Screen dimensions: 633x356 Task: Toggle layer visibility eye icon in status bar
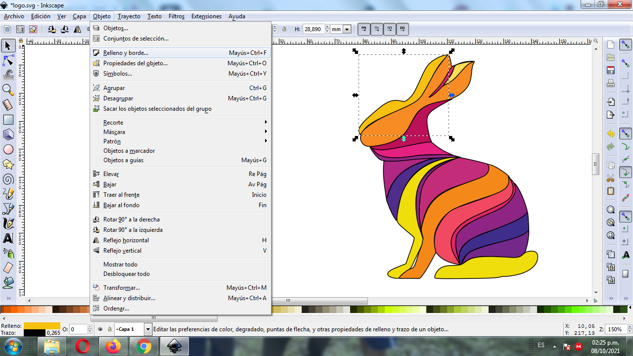(x=100, y=329)
